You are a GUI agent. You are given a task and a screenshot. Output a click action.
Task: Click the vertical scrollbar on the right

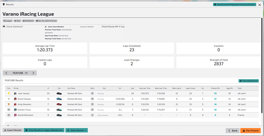point(262,65)
